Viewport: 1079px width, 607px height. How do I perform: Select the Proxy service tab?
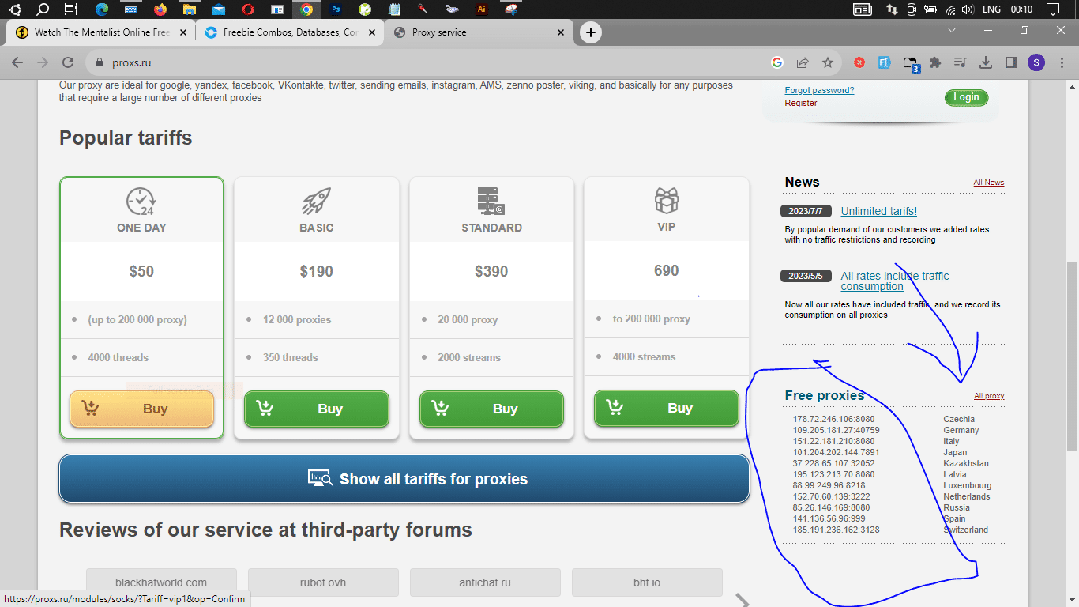pyautogui.click(x=479, y=32)
